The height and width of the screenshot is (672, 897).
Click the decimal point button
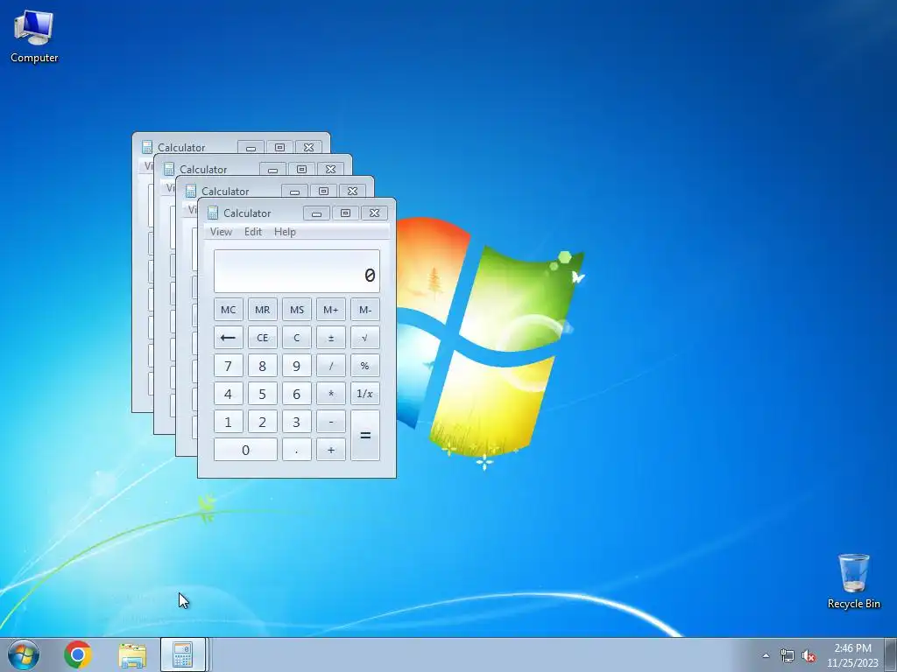coord(296,450)
